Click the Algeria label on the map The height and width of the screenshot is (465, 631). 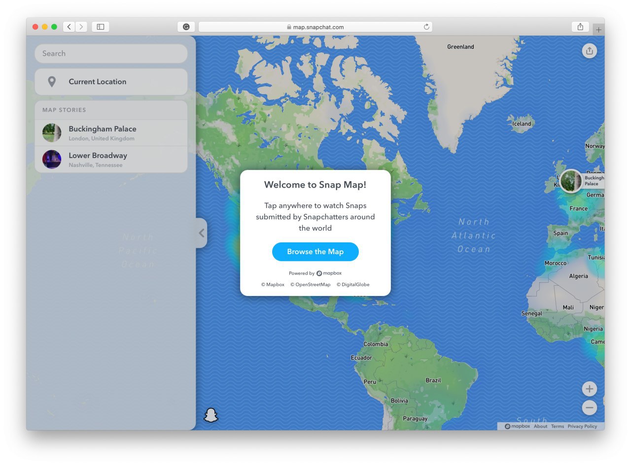(x=579, y=276)
